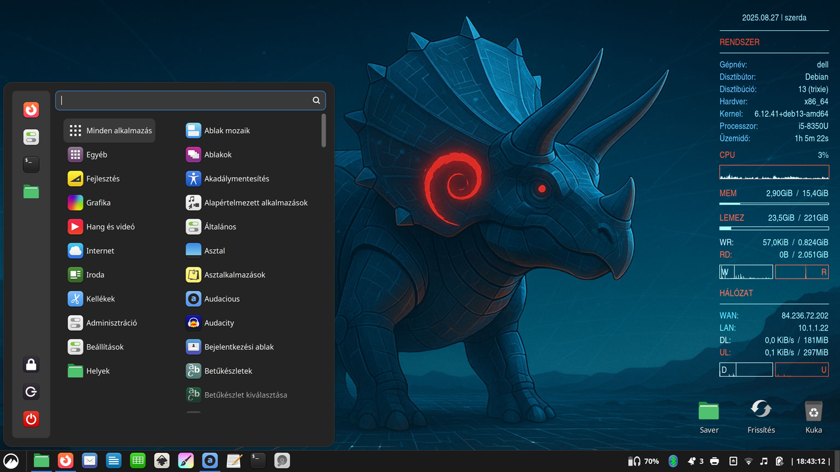Open Inkscape from the taskbar
Image resolution: width=840 pixels, height=472 pixels.
(161, 461)
